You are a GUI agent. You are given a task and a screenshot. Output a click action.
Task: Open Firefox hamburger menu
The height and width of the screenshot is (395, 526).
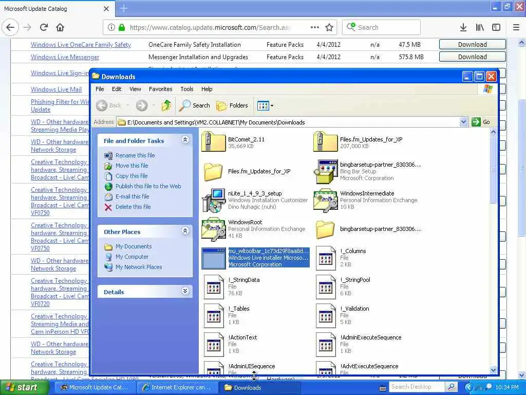(x=516, y=27)
